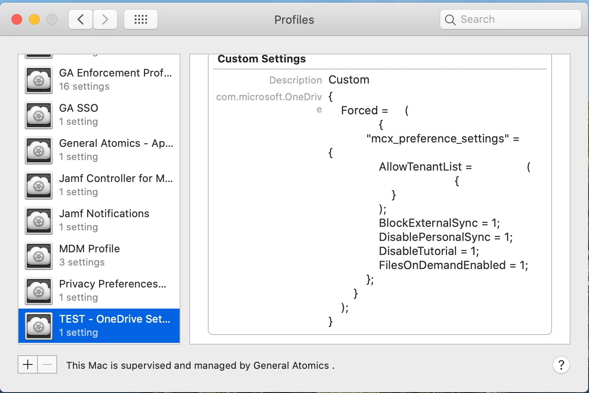Viewport: 589px width, 393px height.
Task: Click "16 settings" under GA Enforcement
Action: pyautogui.click(x=84, y=87)
